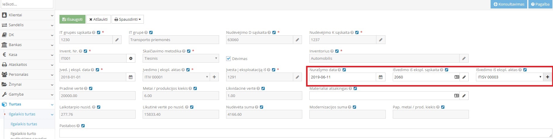Open calendar picker for Nurašymo data
This screenshot has width=553, height=139.
pos(380,77)
